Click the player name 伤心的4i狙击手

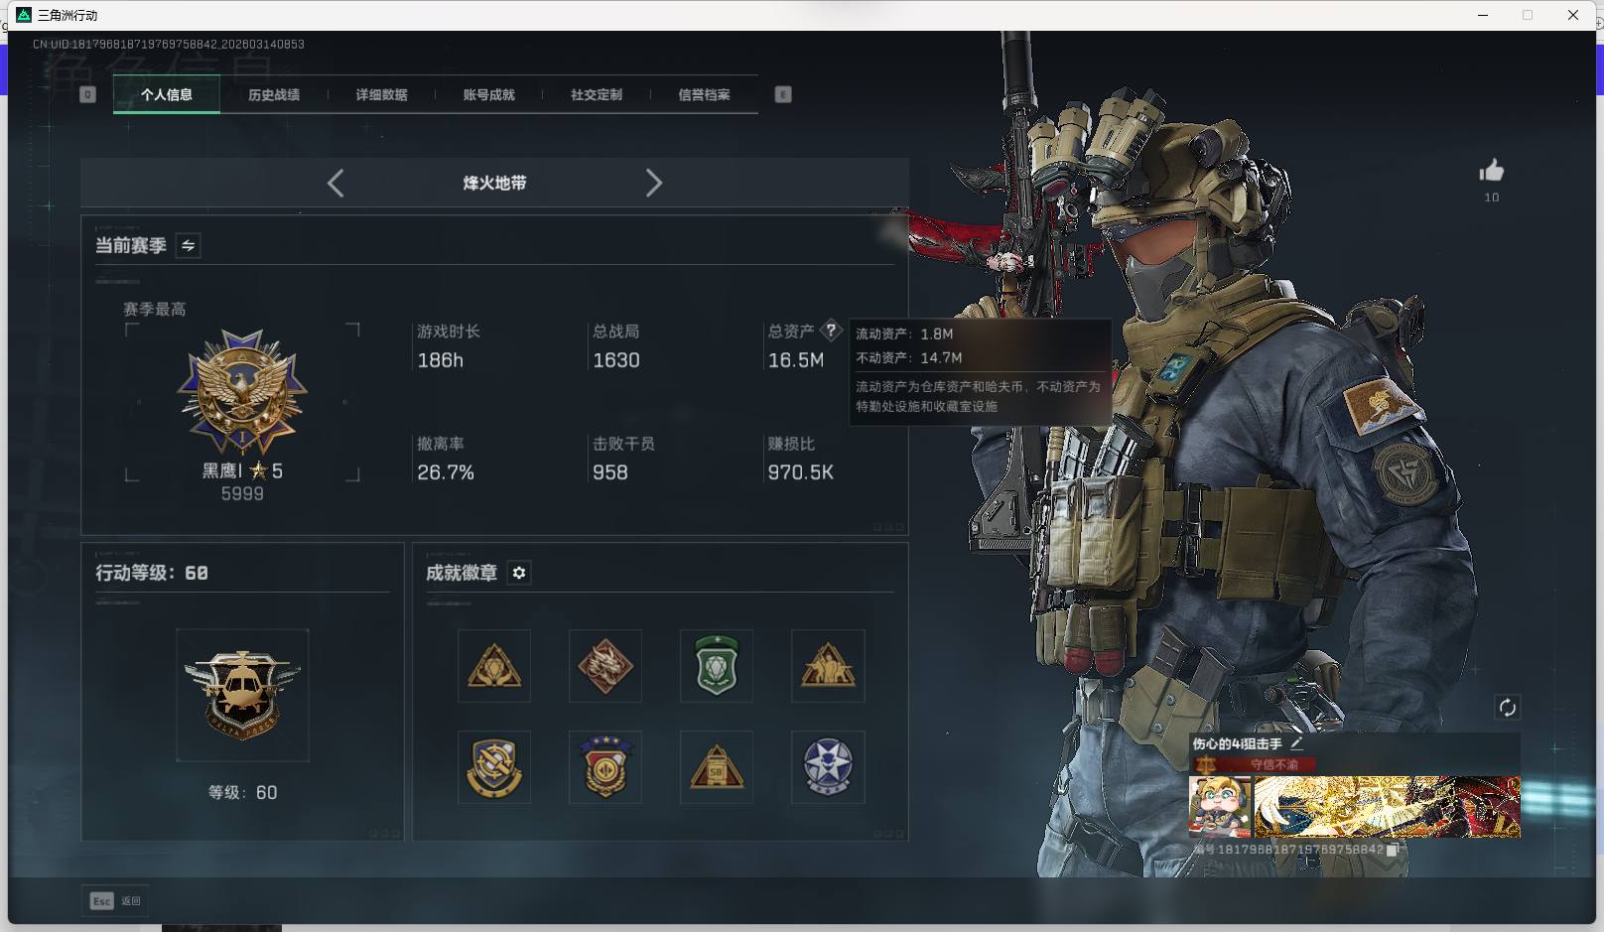[1237, 743]
